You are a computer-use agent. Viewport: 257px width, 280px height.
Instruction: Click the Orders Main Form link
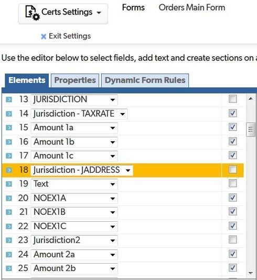[x=192, y=8]
